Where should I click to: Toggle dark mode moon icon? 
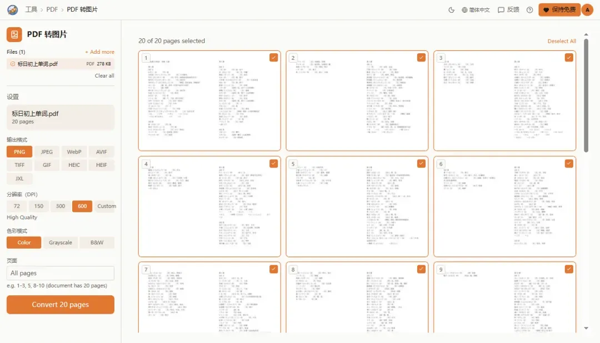452,10
